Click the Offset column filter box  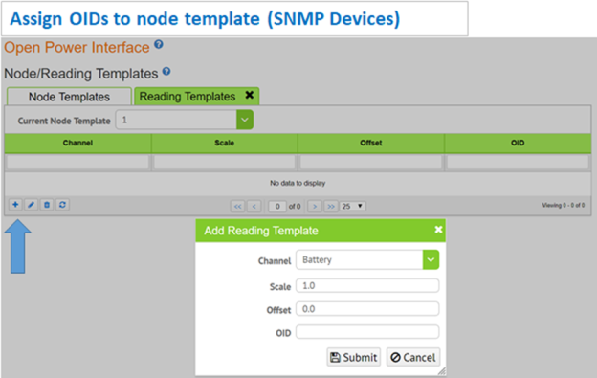(371, 162)
